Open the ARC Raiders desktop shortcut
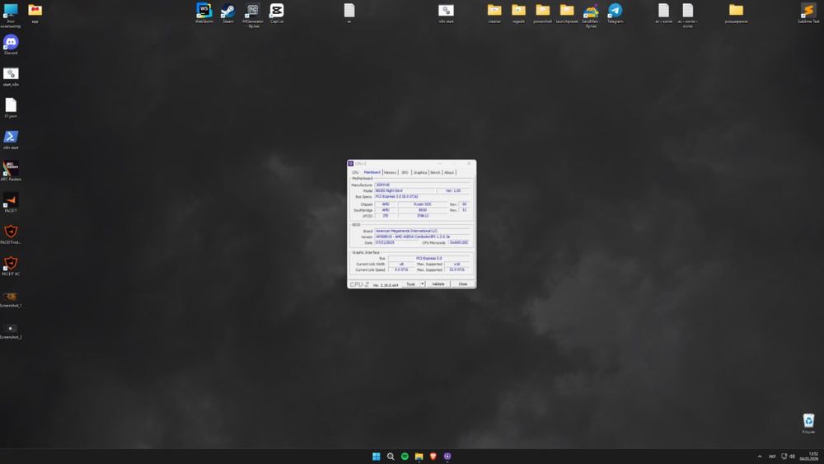 point(11,171)
